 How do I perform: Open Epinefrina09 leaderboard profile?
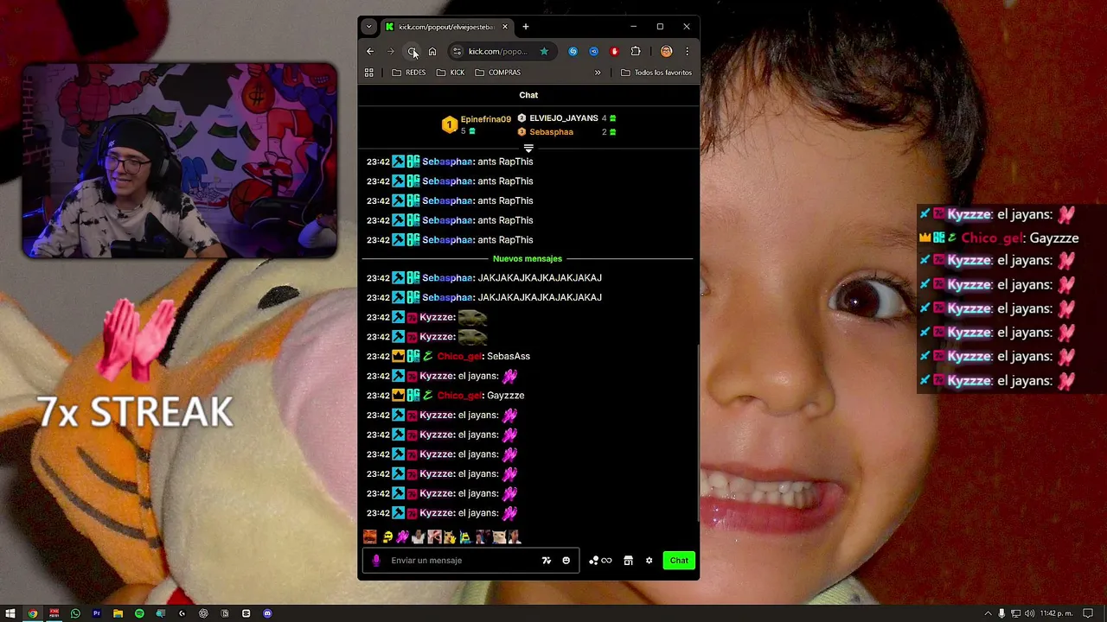[485, 119]
